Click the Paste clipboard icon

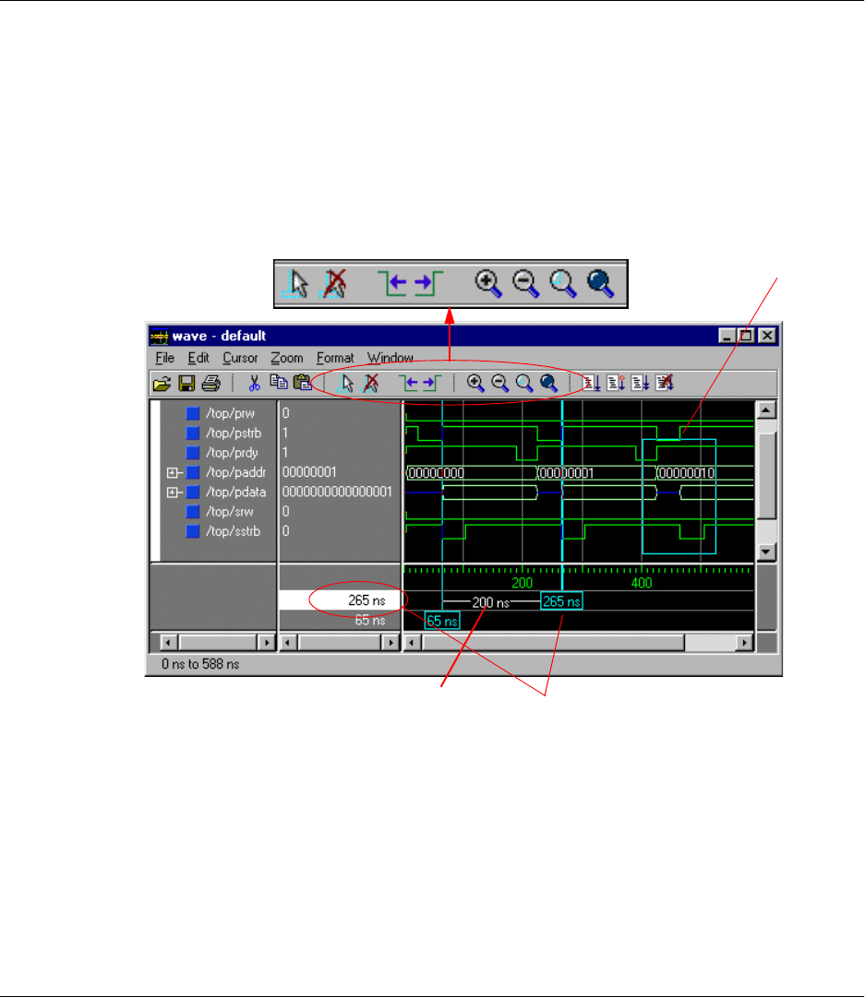pos(303,382)
